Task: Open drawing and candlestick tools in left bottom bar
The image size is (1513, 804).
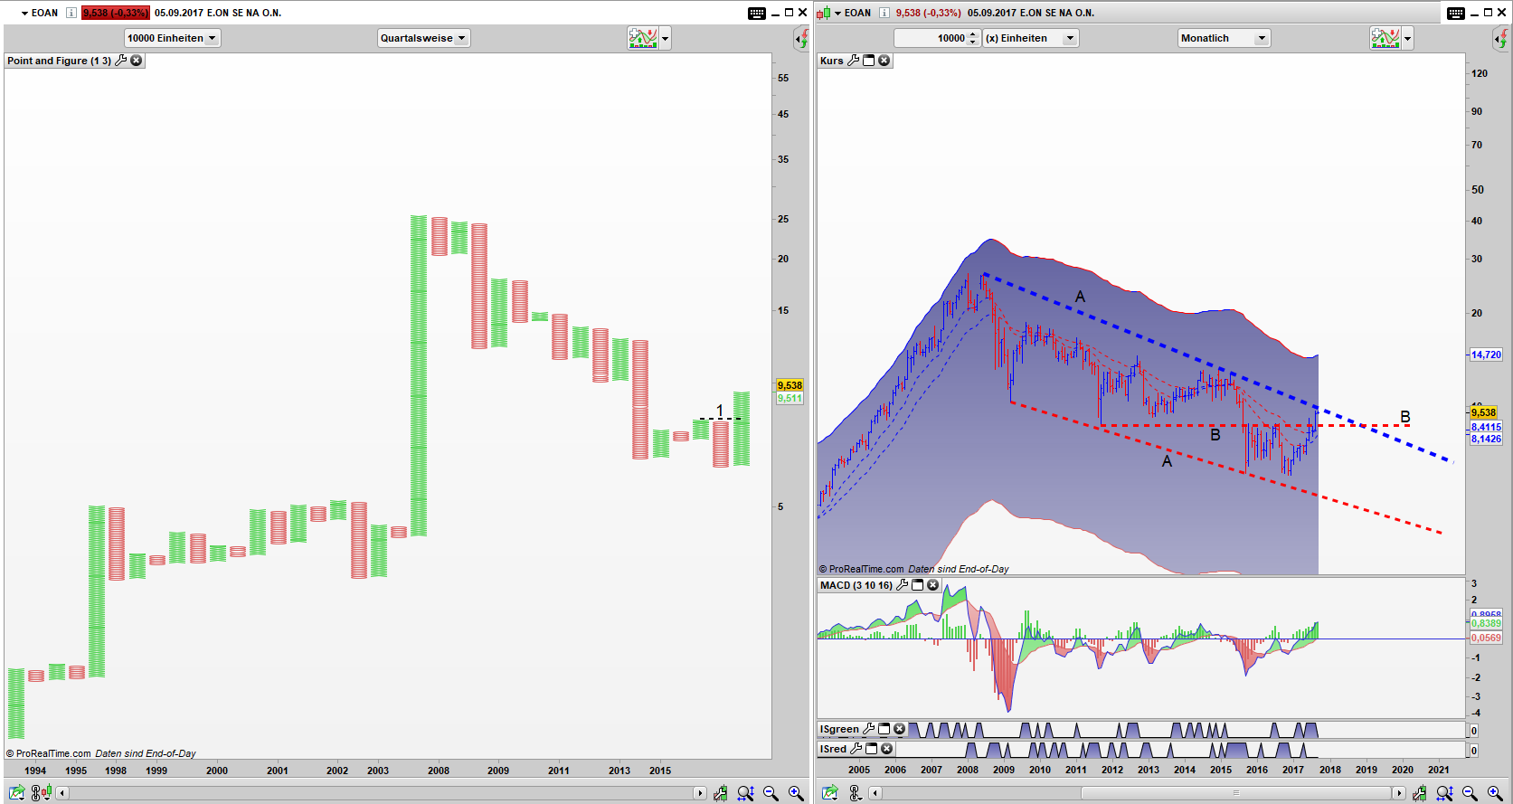Action: (x=41, y=793)
